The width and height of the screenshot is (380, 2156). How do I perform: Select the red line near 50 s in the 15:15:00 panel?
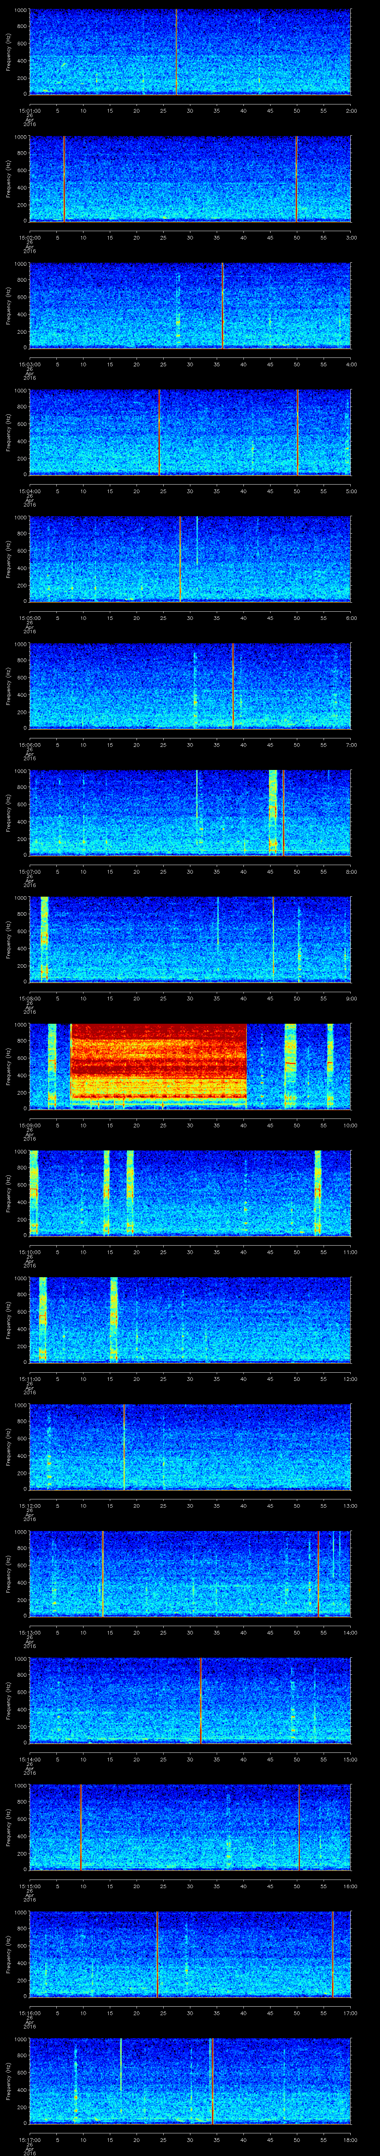pyautogui.click(x=299, y=1826)
